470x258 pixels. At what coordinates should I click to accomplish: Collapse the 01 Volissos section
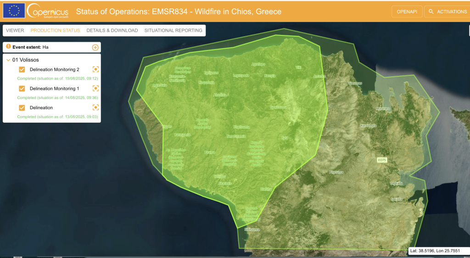(x=8, y=60)
